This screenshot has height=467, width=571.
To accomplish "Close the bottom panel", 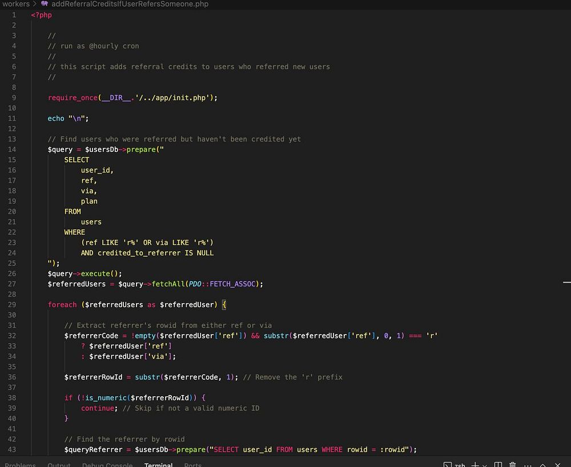I will tap(558, 465).
